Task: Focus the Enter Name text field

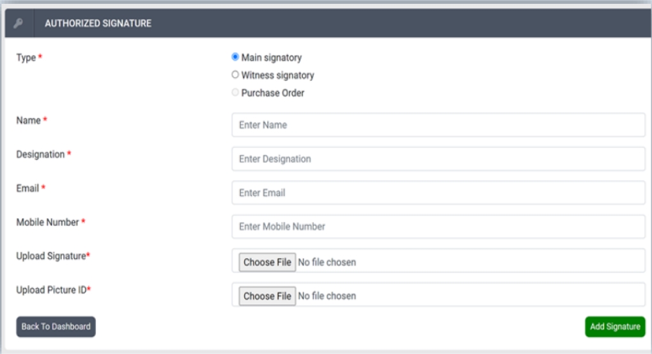Action: pos(438,125)
